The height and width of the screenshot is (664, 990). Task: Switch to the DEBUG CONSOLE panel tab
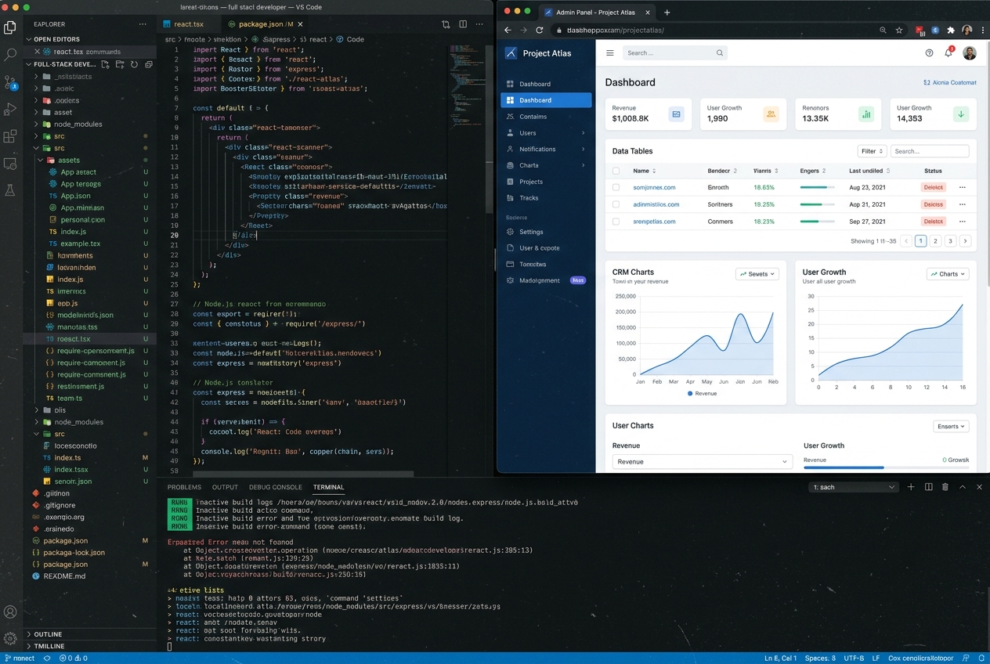point(275,487)
